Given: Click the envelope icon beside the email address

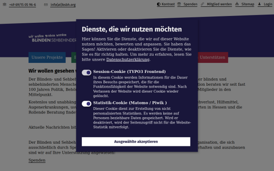Looking at the screenshot, I should (46, 5).
